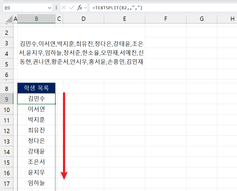The width and height of the screenshot is (237, 191).
Task: Select row 2 header
Action: click(x=7, y=32)
